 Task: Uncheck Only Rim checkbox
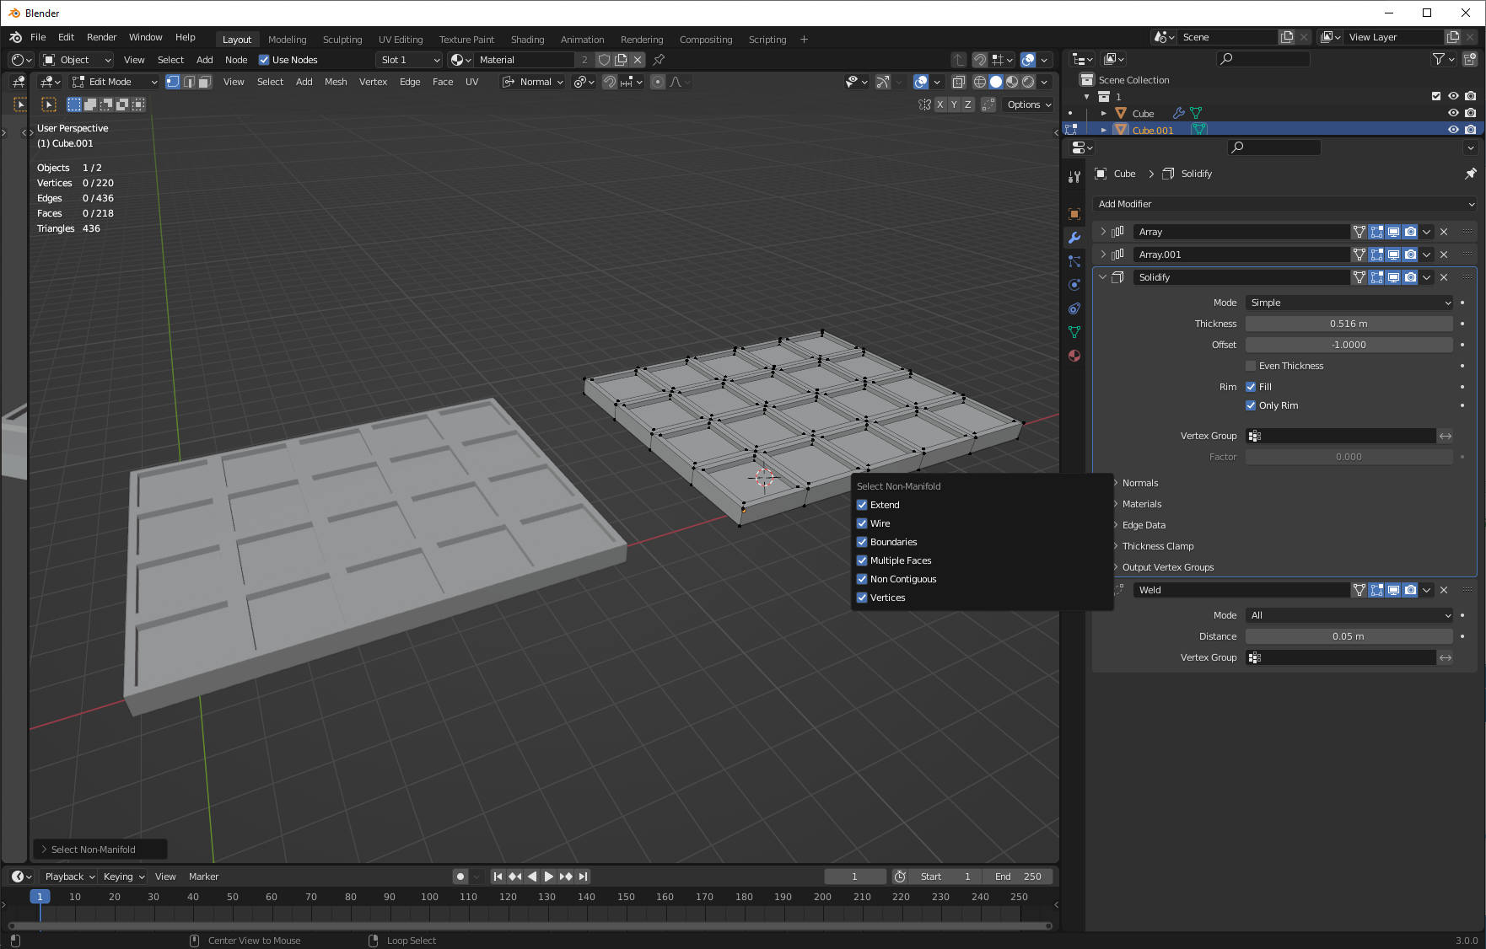point(1251,405)
